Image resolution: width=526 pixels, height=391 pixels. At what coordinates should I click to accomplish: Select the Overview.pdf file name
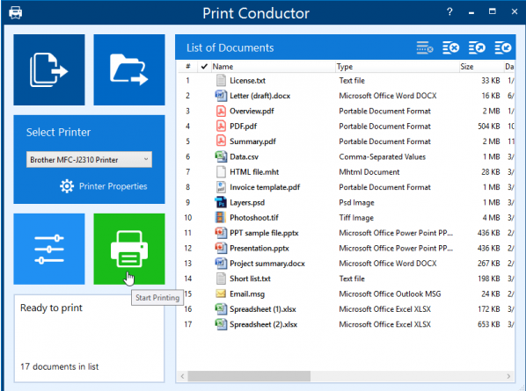pos(252,112)
